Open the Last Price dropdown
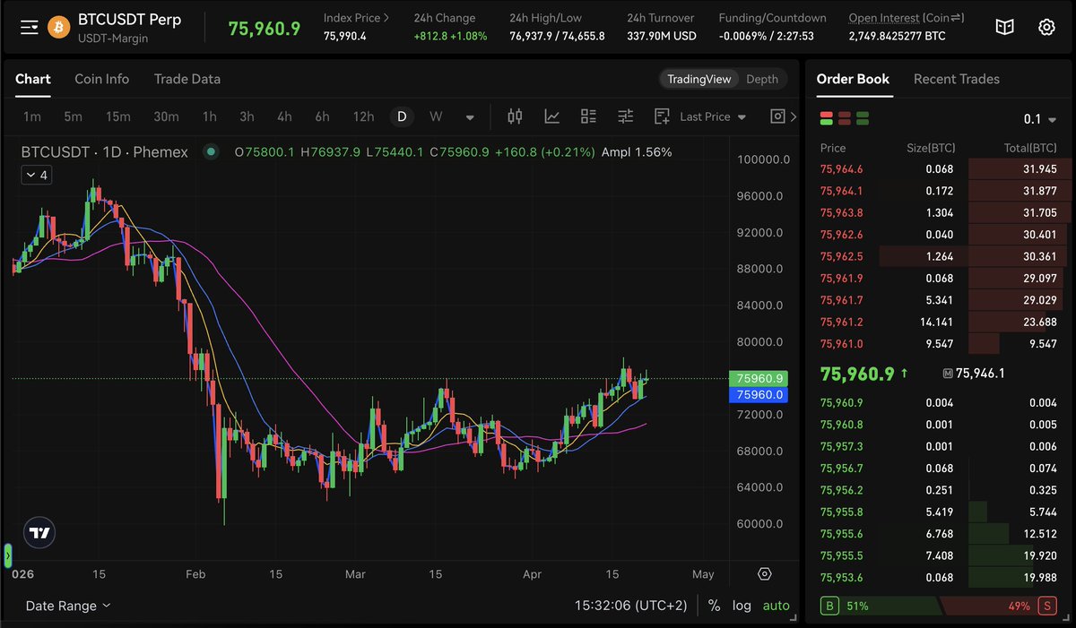The width and height of the screenshot is (1076, 628). (x=713, y=116)
